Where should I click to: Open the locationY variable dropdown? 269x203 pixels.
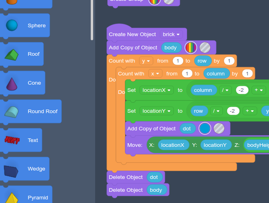pyautogui.click(x=157, y=111)
